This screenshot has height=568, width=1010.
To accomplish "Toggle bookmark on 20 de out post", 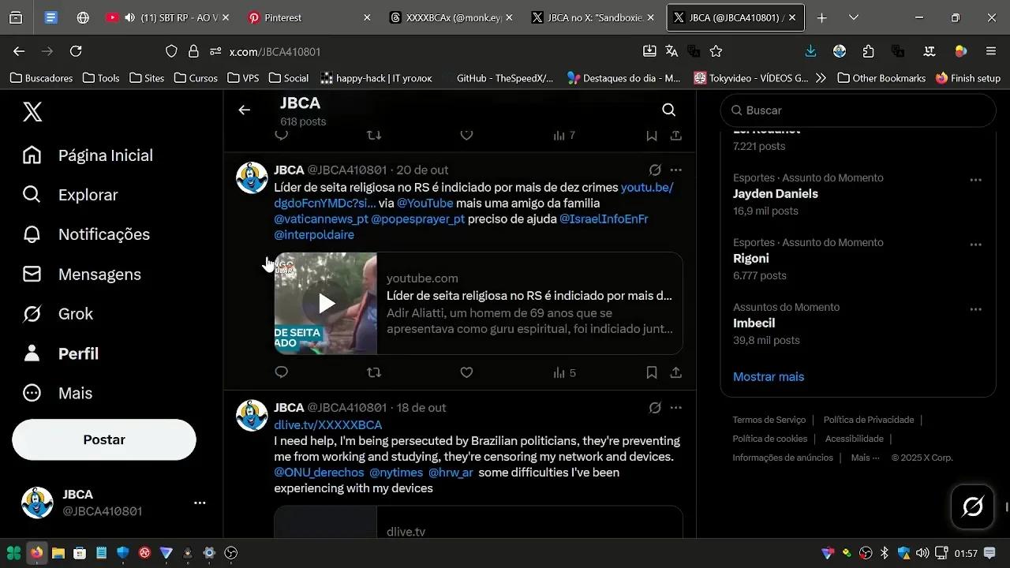I will [x=652, y=372].
